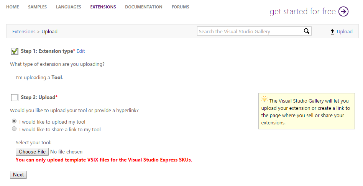The height and width of the screenshot is (186, 363).
Task: Click the Extensions breadcrumb link
Action: pos(24,32)
